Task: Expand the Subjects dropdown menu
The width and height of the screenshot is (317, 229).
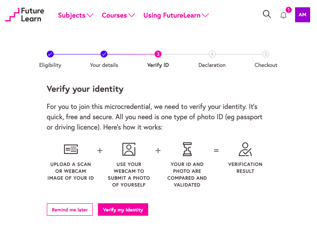Action: [x=76, y=15]
